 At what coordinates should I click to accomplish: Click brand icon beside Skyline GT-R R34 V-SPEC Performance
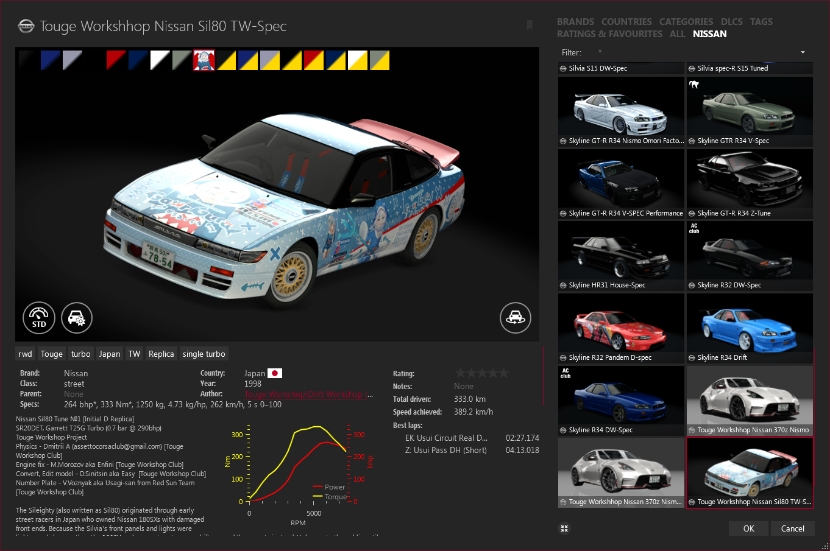[x=563, y=214]
